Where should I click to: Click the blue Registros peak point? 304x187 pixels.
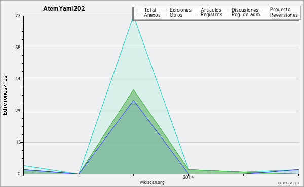[133, 100]
